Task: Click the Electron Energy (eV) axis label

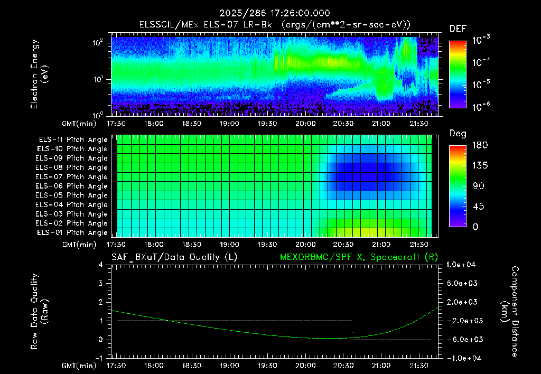Action: point(39,74)
